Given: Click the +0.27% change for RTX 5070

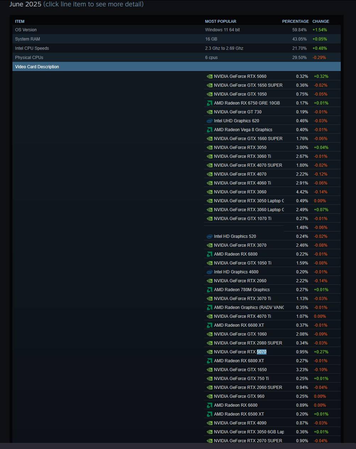Looking at the screenshot, I should tap(321, 352).
